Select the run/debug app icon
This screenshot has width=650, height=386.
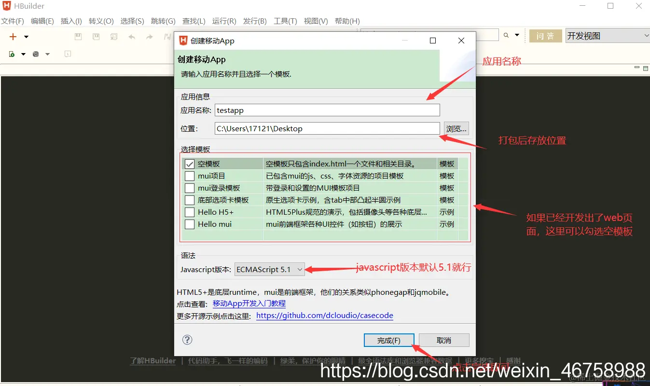pos(11,54)
